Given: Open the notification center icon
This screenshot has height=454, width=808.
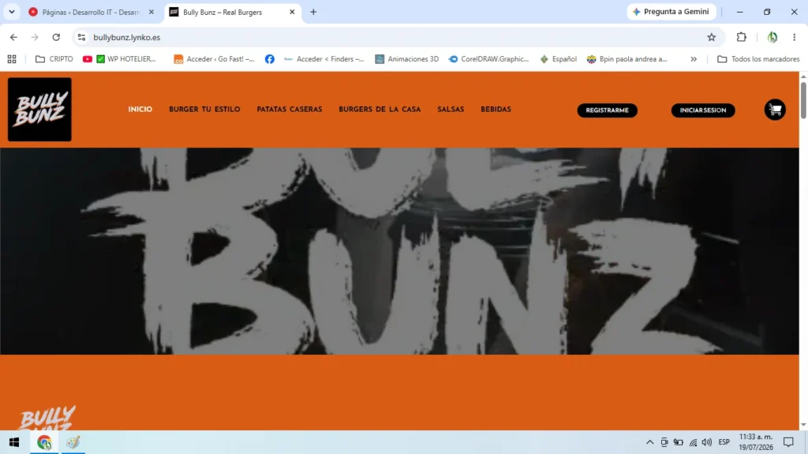Looking at the screenshot, I should (788, 442).
